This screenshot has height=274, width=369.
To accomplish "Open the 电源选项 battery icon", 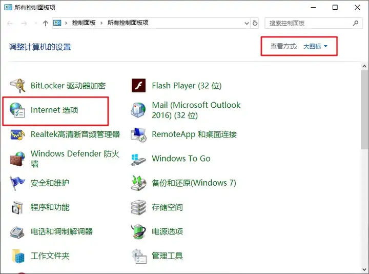I will tap(138, 231).
